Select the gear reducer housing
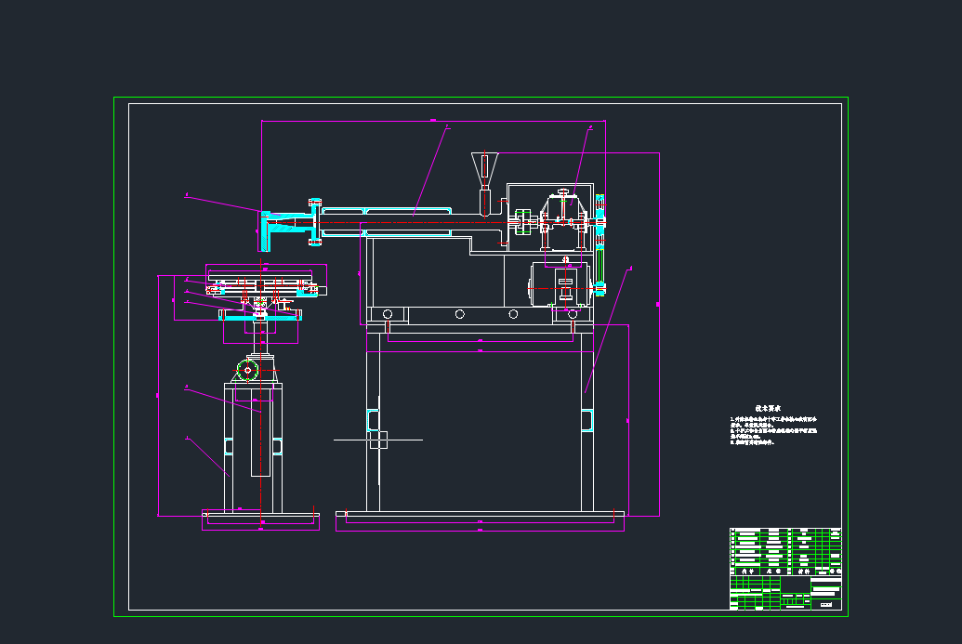Viewport: 962px width, 644px height. [563, 221]
